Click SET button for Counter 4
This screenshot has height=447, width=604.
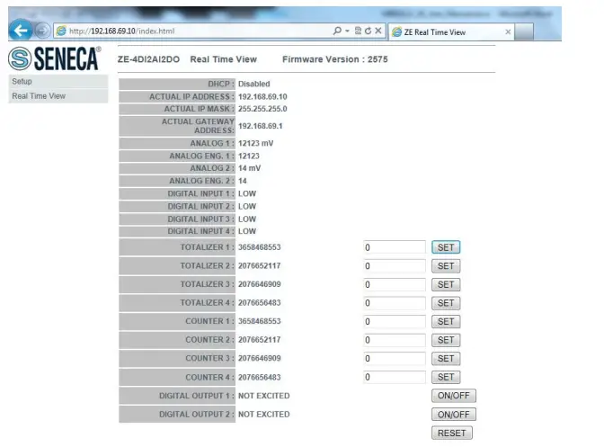pos(446,377)
